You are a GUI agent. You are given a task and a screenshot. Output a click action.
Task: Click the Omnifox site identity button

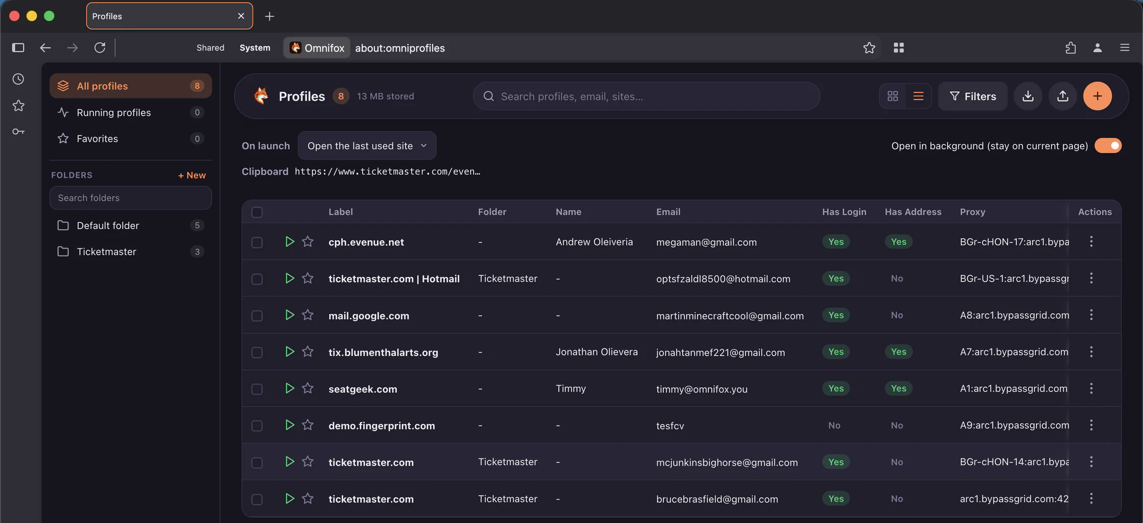click(317, 47)
